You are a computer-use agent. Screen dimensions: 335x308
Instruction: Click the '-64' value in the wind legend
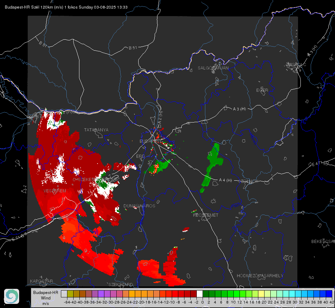[67, 302]
